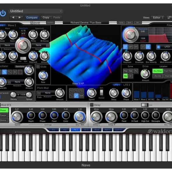This screenshot has width=172, height=172.
Task: Open Spectrum modulation None dropdown right of knob
Action: (x=40, y=45)
